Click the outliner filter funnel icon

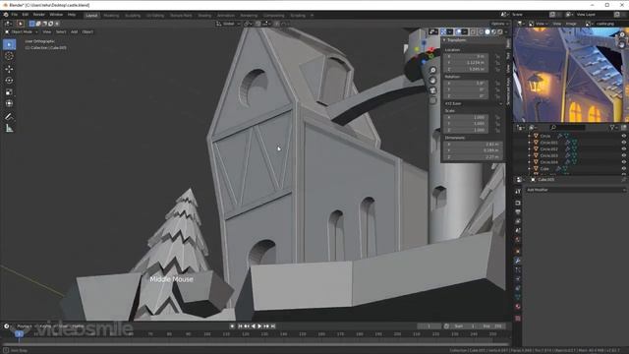click(612, 127)
